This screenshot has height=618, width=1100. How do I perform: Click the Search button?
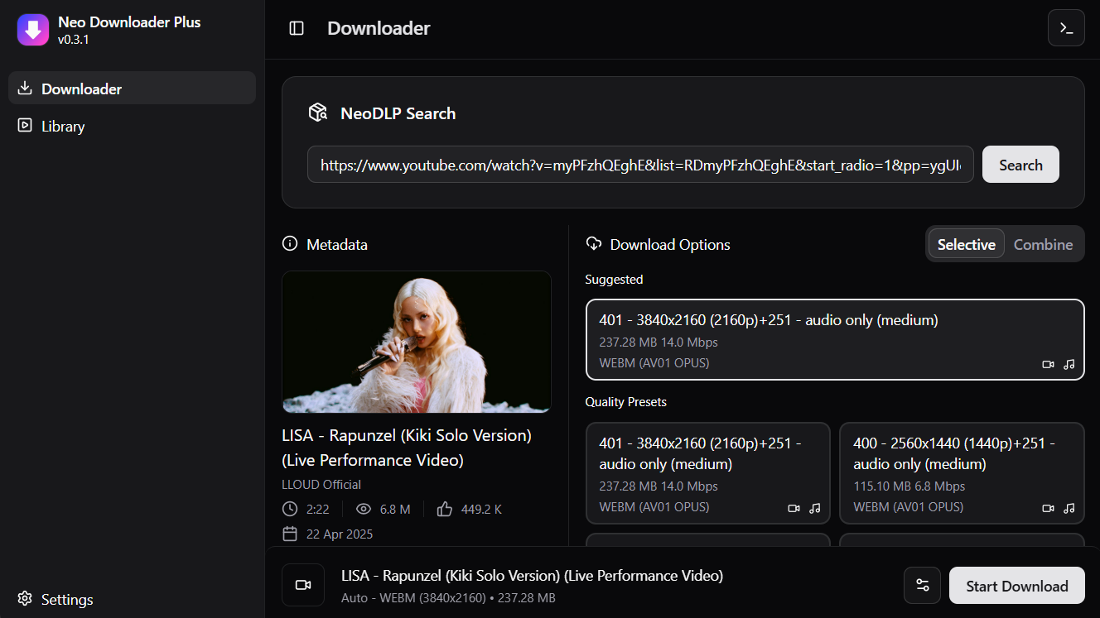coord(1020,164)
